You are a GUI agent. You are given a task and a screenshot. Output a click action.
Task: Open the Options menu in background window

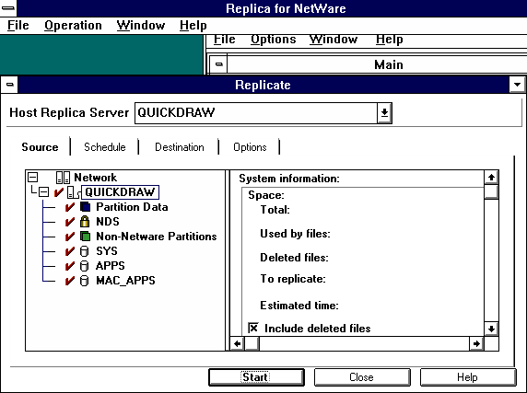click(274, 40)
